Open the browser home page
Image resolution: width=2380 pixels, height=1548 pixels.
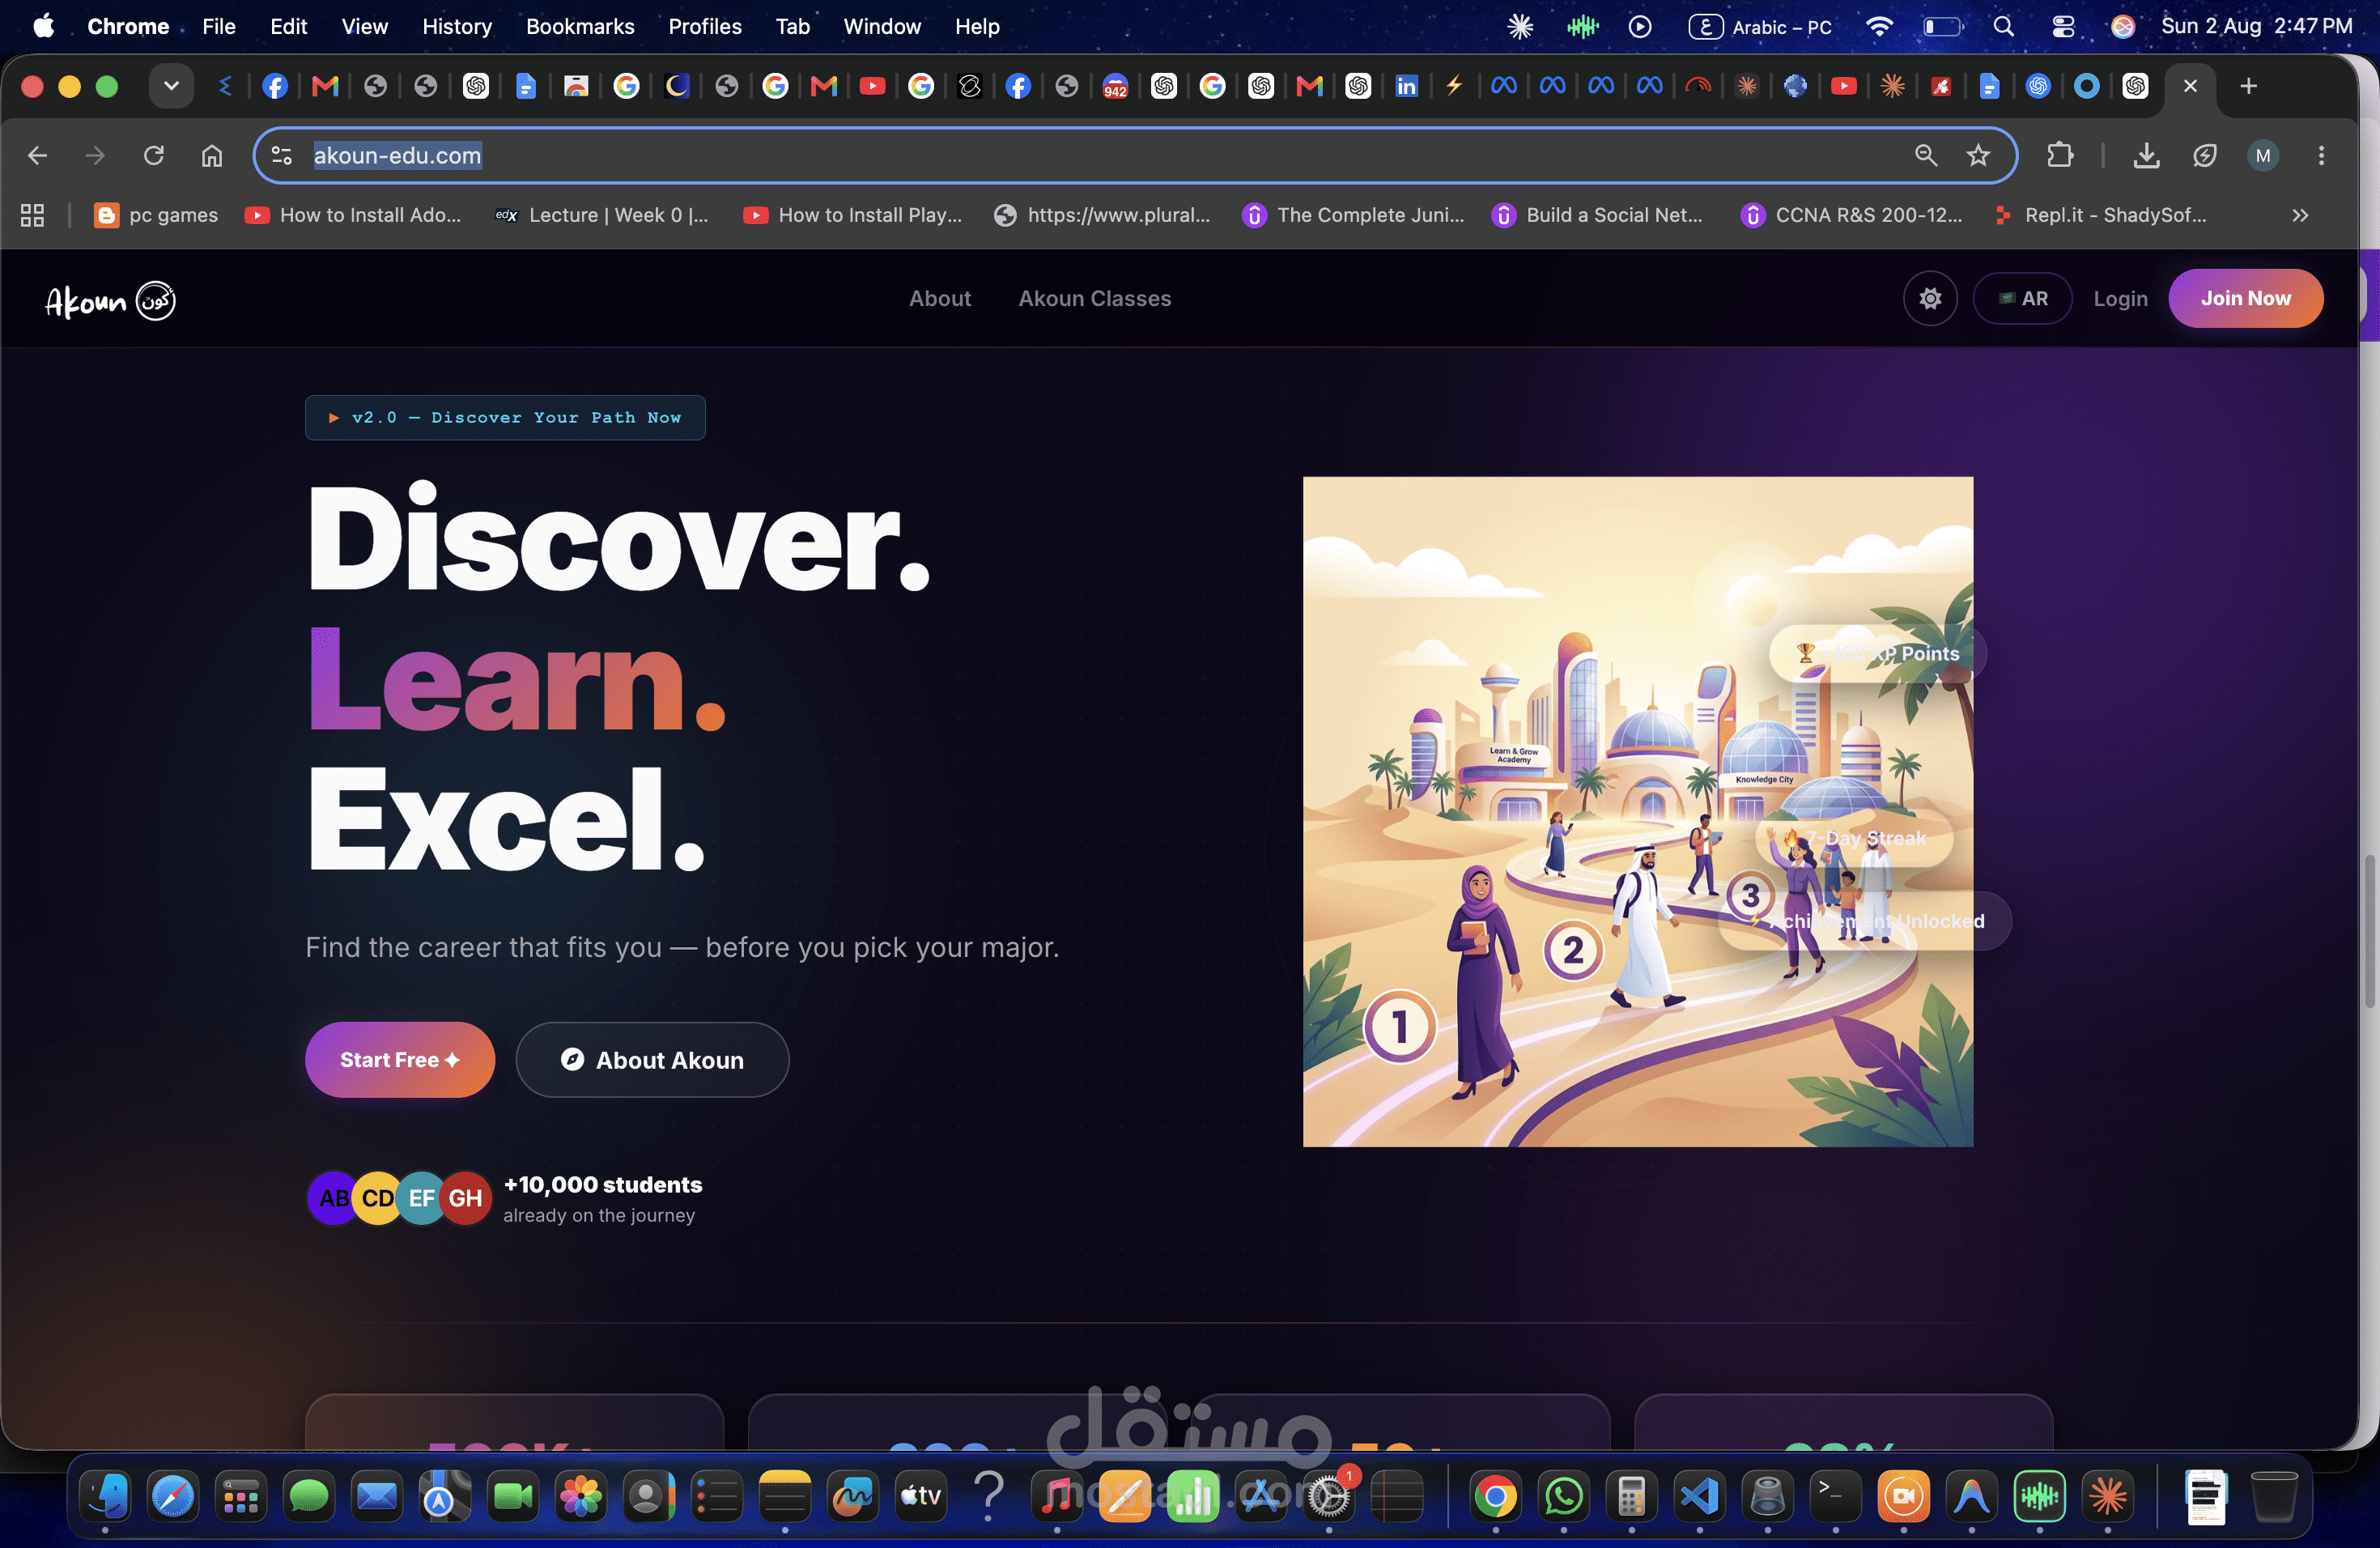211,155
